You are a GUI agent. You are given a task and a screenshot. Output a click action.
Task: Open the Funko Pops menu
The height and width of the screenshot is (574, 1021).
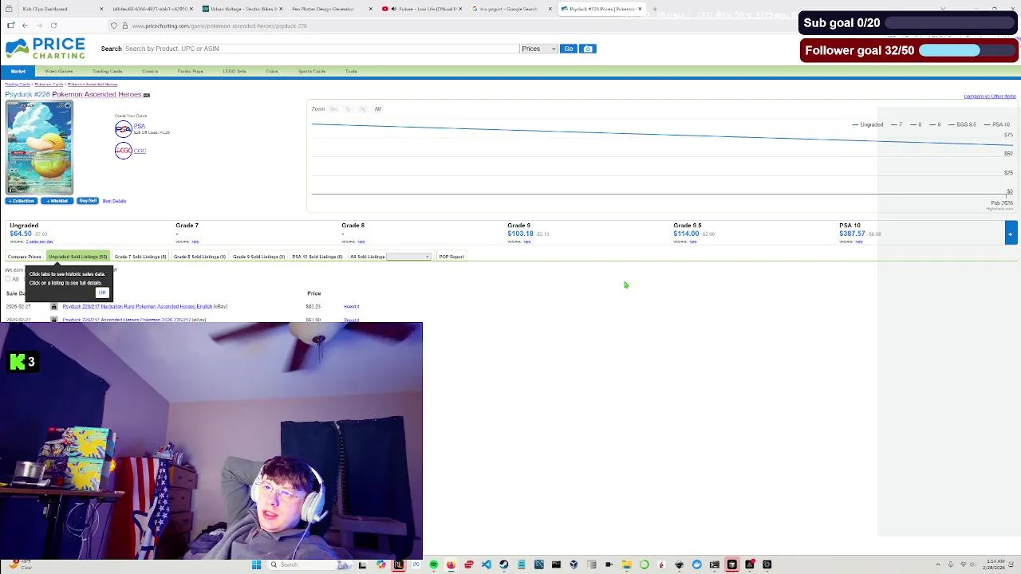(x=191, y=71)
